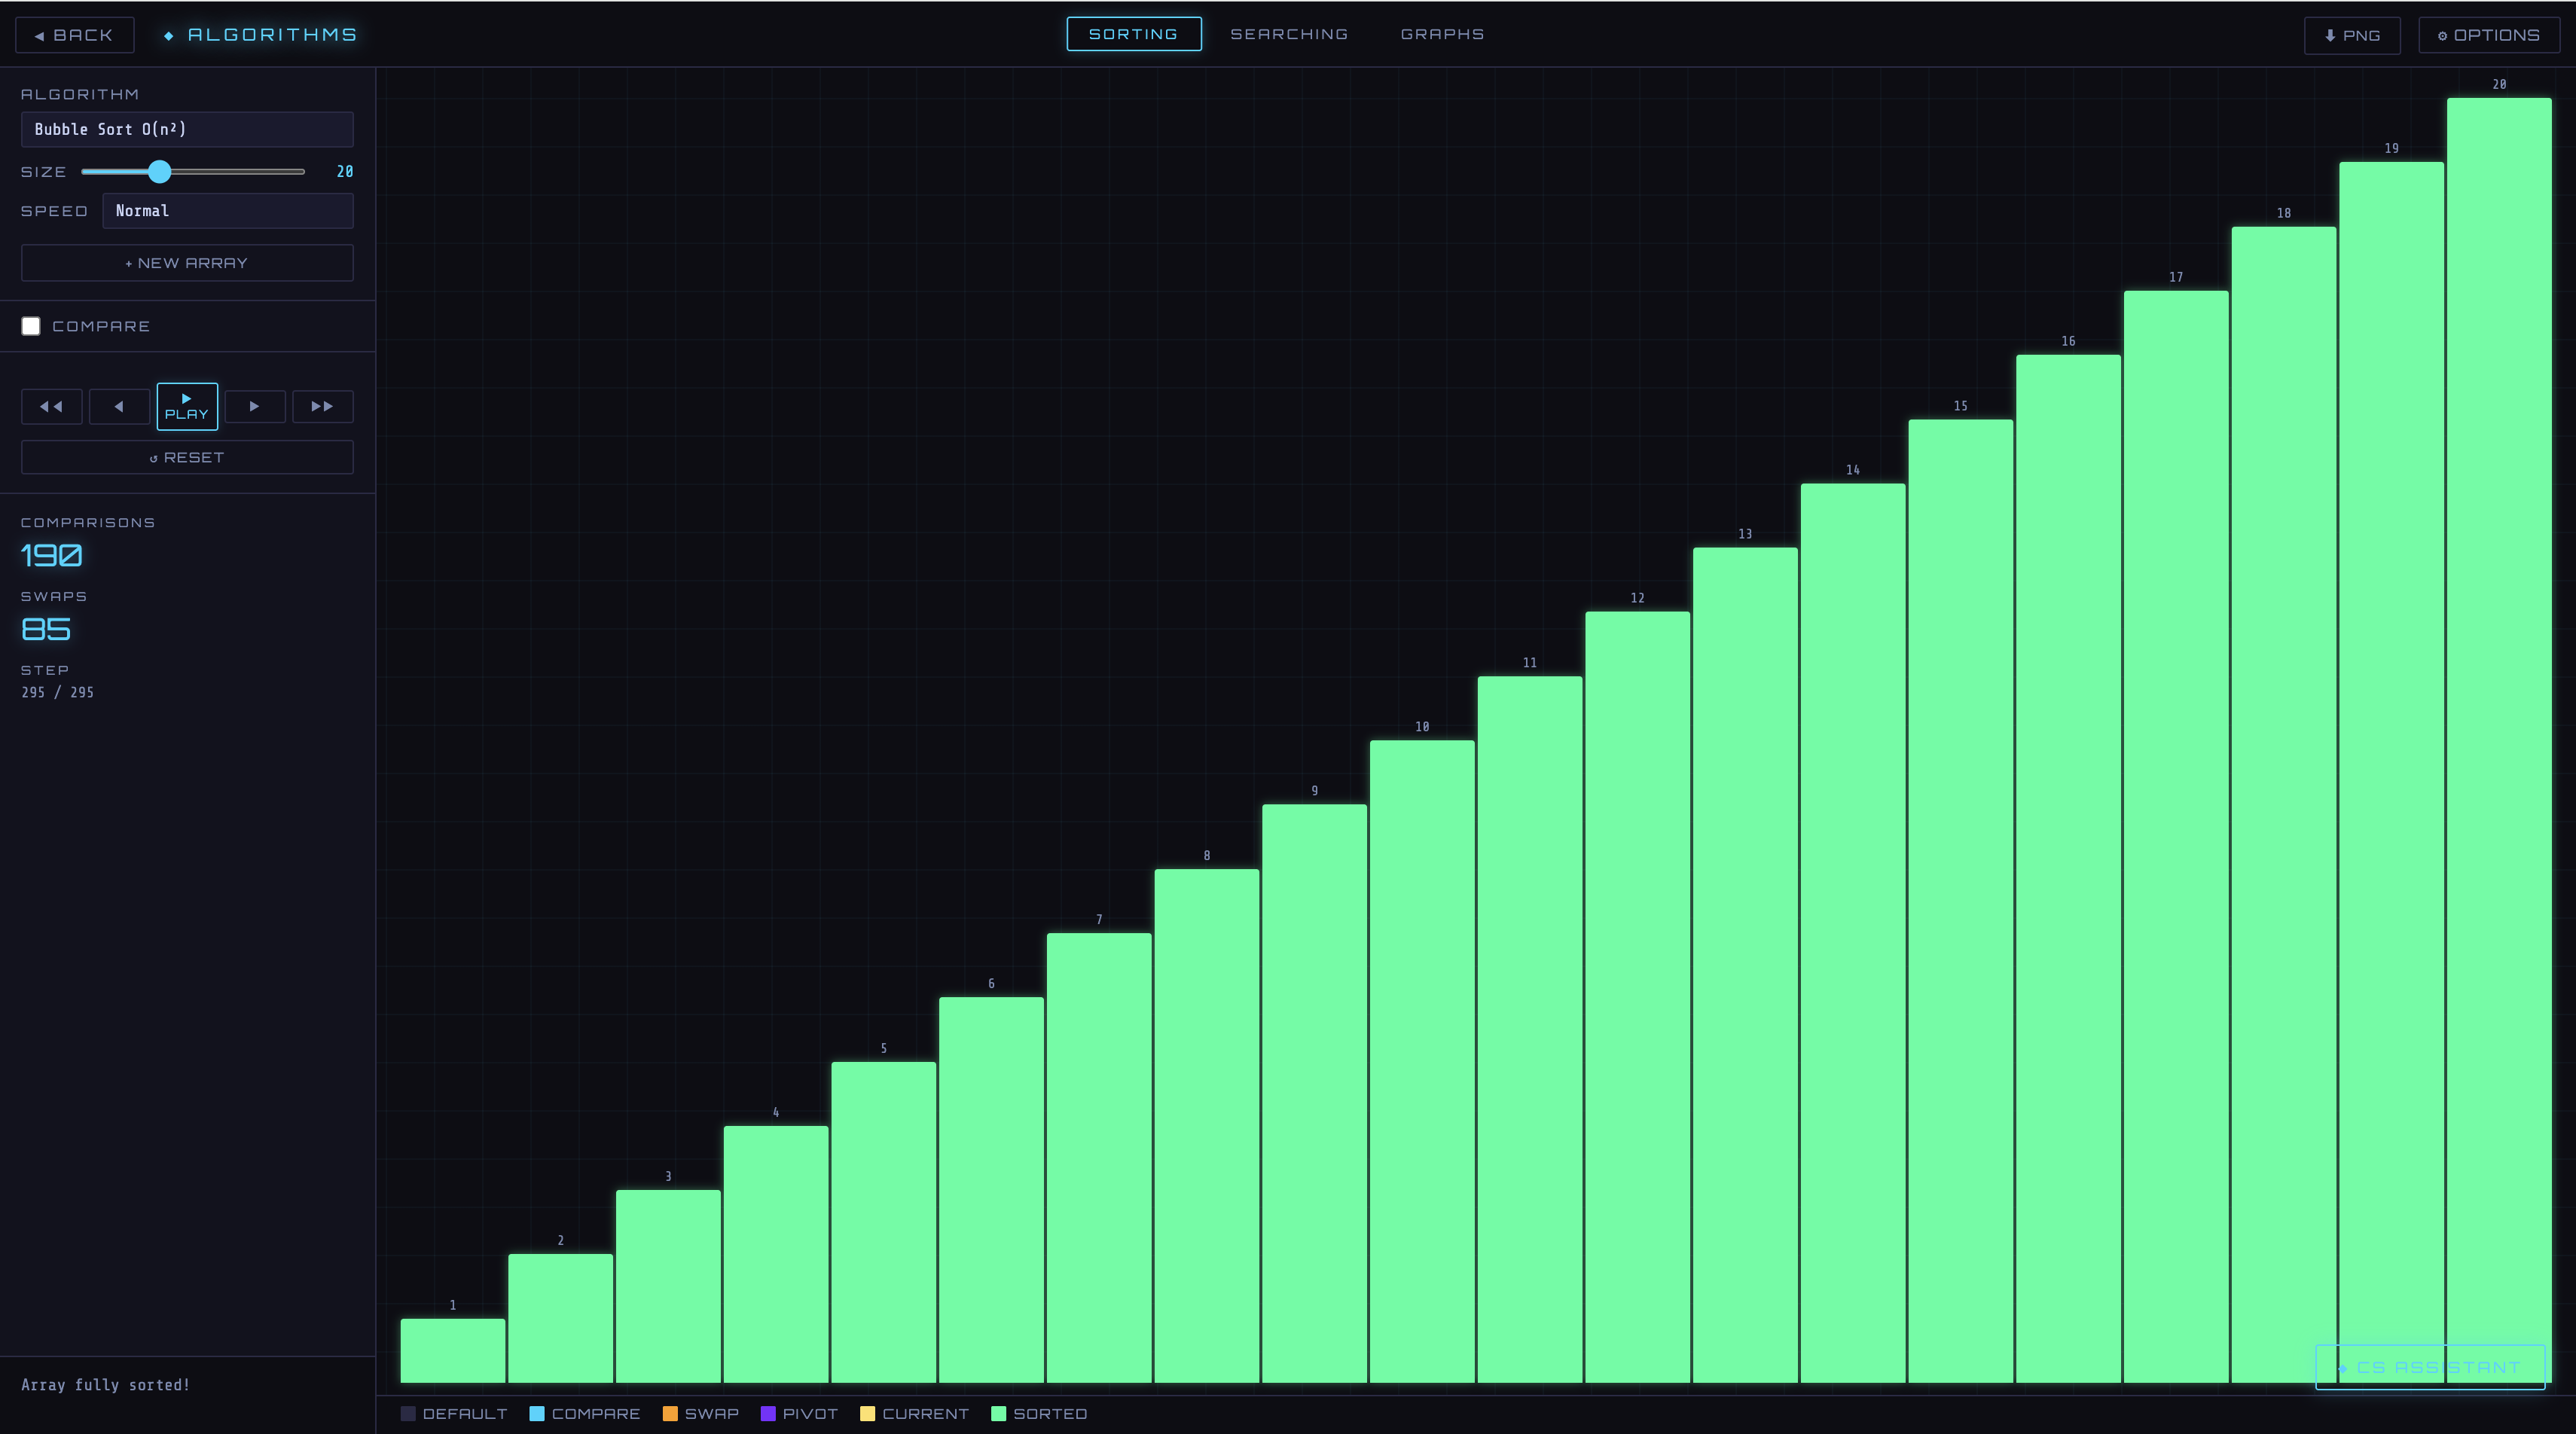Click the Size slider handle
This screenshot has height=1434, width=2576.
(159, 172)
